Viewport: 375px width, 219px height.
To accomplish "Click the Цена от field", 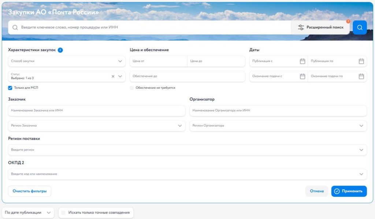I will (158, 61).
